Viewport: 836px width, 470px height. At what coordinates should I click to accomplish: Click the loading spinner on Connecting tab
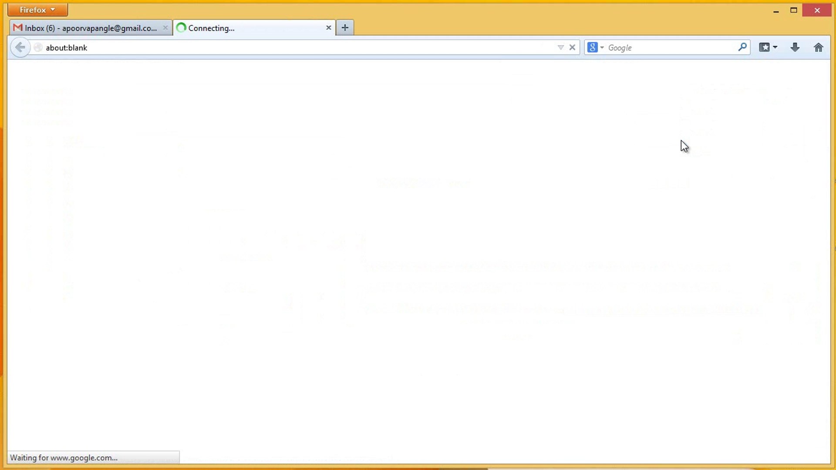click(x=181, y=27)
